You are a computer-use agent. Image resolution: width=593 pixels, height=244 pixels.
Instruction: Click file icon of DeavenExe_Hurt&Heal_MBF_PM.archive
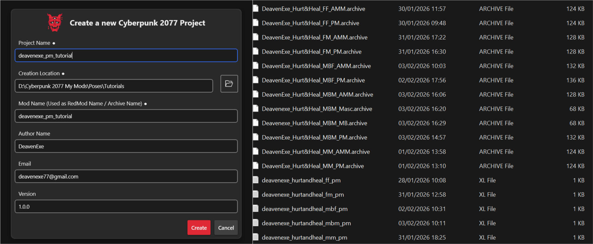256,80
